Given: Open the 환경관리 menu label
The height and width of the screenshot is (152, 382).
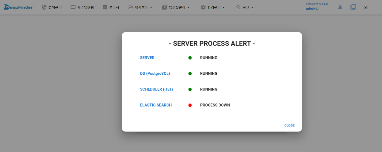Looking at the screenshot, I should pyautogui.click(x=214, y=7).
